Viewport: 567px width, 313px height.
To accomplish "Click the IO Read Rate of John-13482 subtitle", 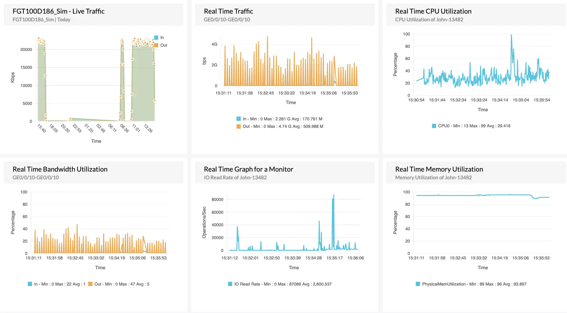I will click(x=235, y=177).
